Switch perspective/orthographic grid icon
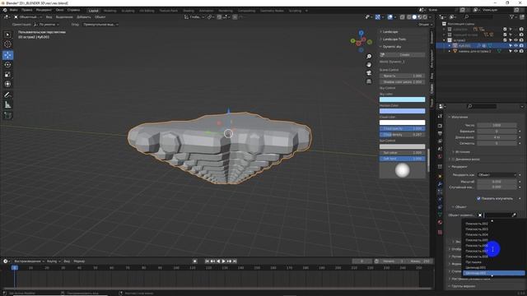The height and width of the screenshot is (296, 527). click(369, 81)
